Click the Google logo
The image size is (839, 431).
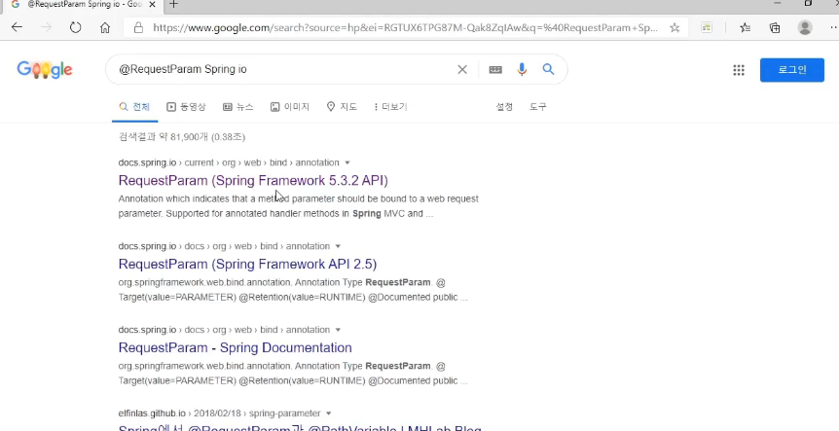[x=45, y=69]
